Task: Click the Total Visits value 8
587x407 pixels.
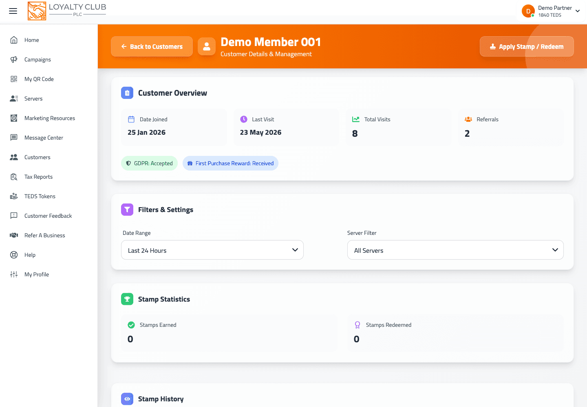Action: coord(355,133)
